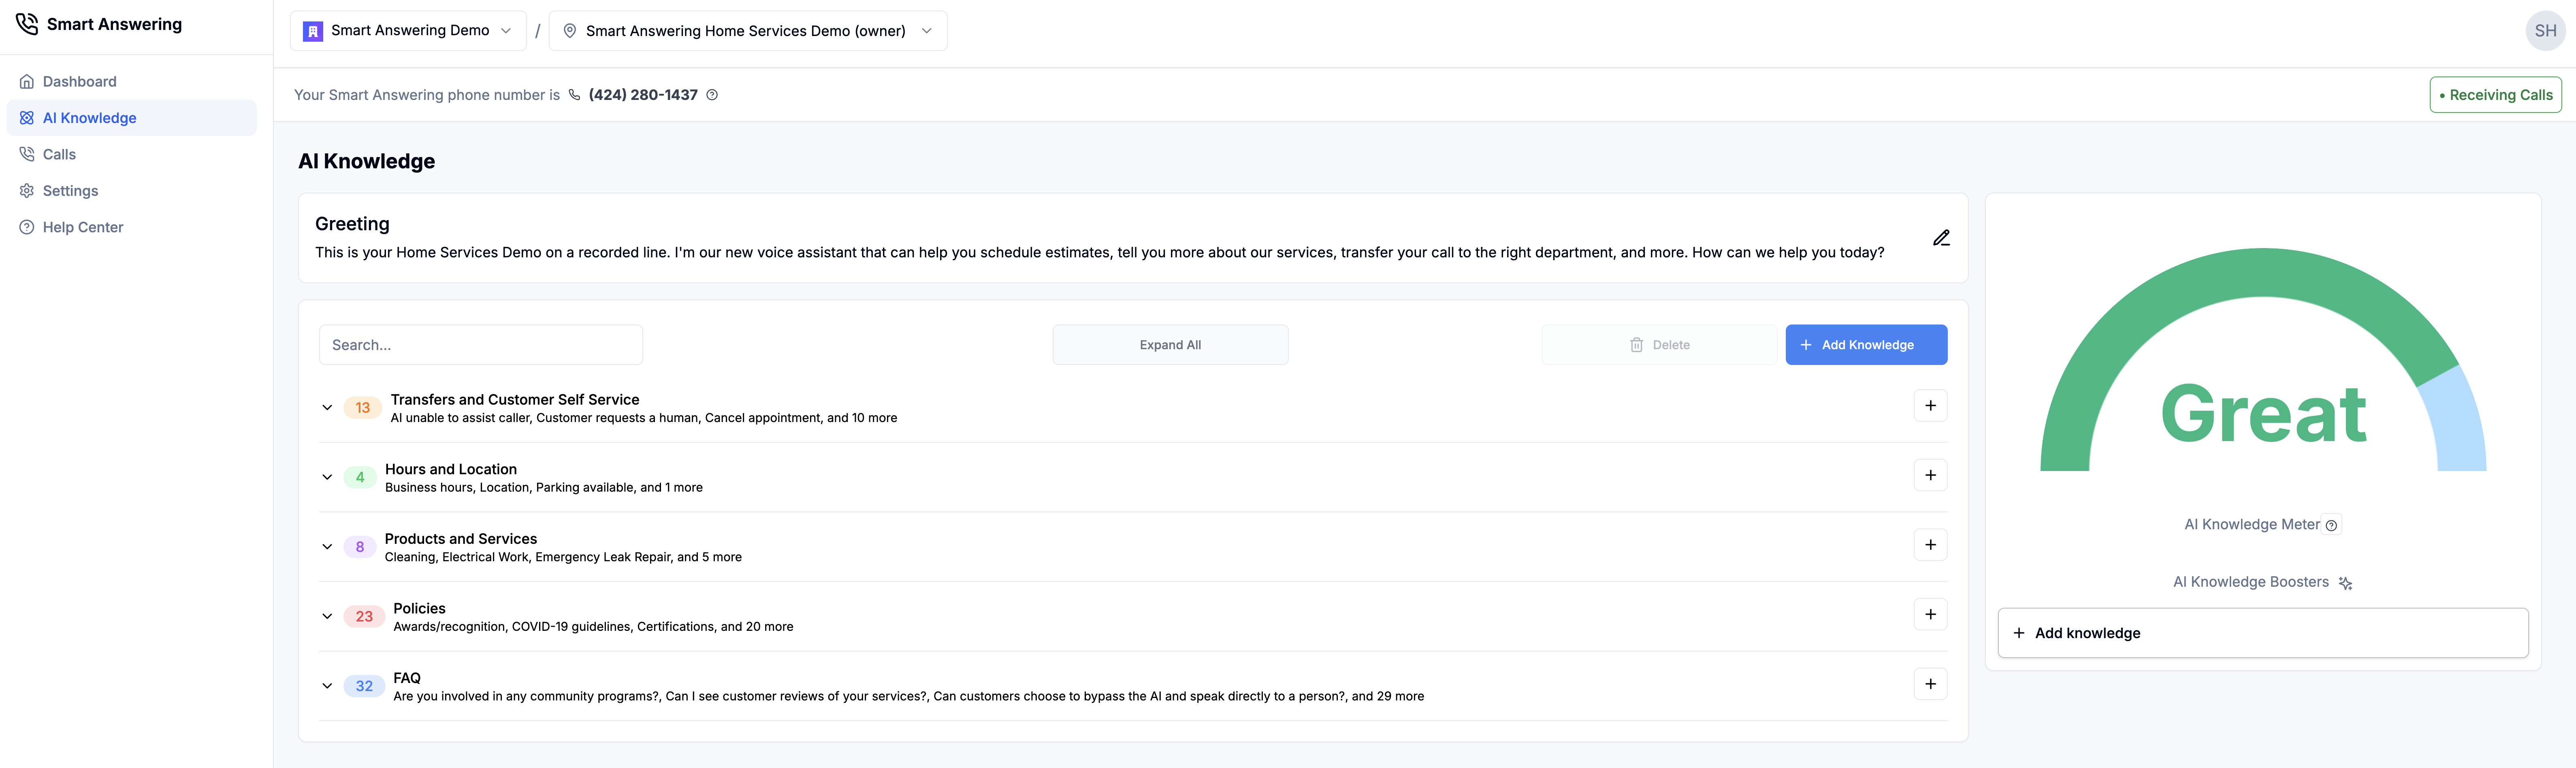
Task: Click Add knowledge under AI Knowledge Boosters
Action: (2262, 633)
